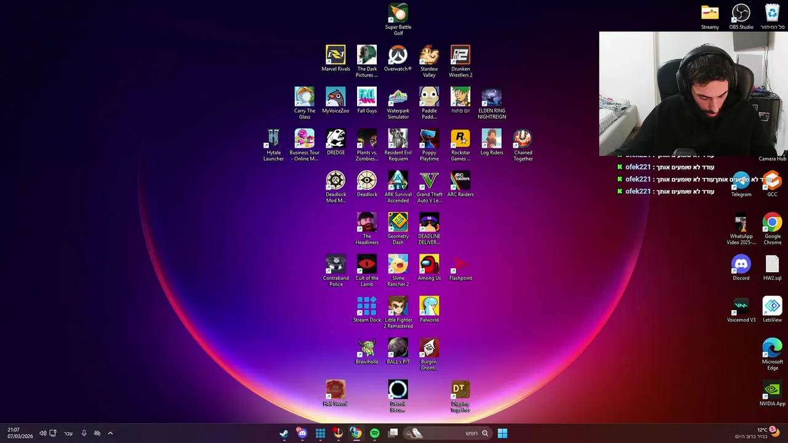Viewport: 788px width, 443px height.
Task: Launch Little Fighter 2 Remastered
Action: [x=398, y=313]
